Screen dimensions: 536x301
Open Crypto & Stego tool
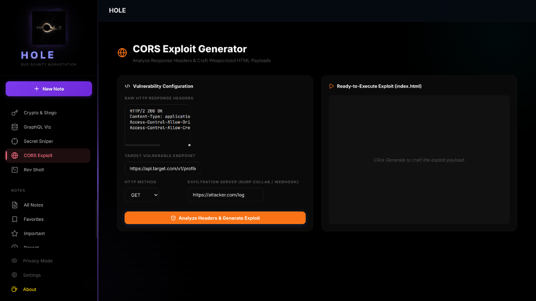48,113
